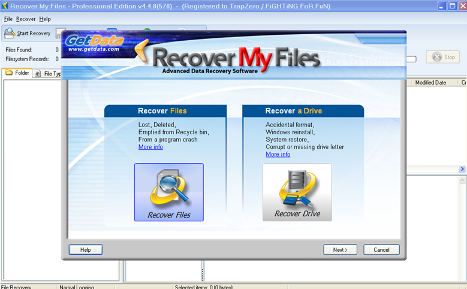Viewport: 467px width, 289px height.
Task: Click the Selected items status bar entry
Action: [203, 287]
